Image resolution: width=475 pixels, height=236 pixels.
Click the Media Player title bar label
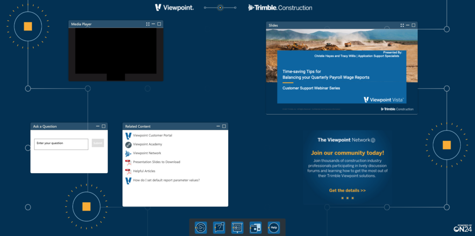coord(81,24)
